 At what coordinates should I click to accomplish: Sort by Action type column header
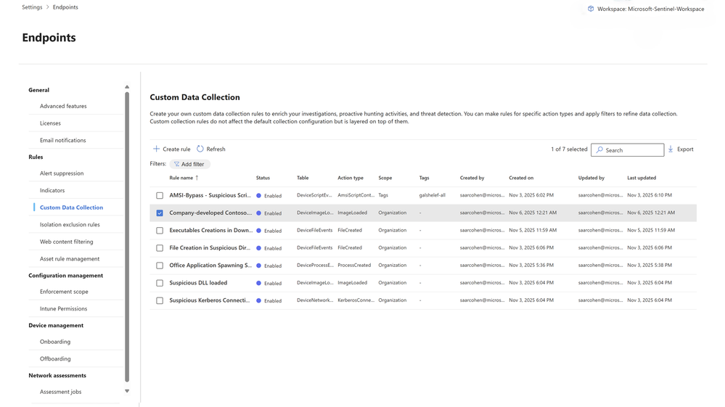click(351, 178)
